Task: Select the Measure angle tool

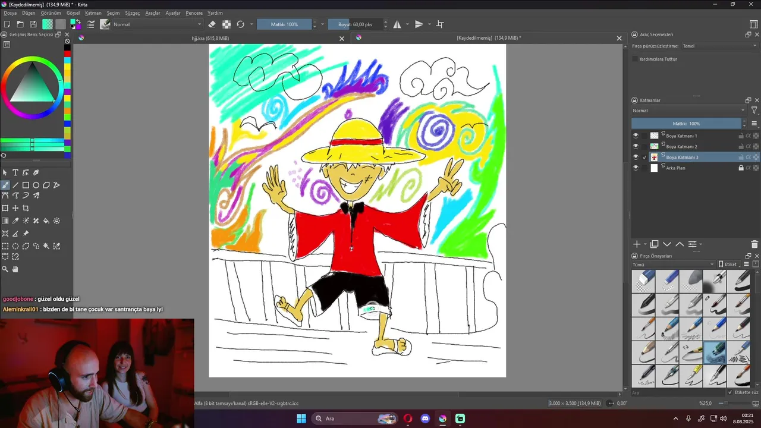Action: (15, 234)
